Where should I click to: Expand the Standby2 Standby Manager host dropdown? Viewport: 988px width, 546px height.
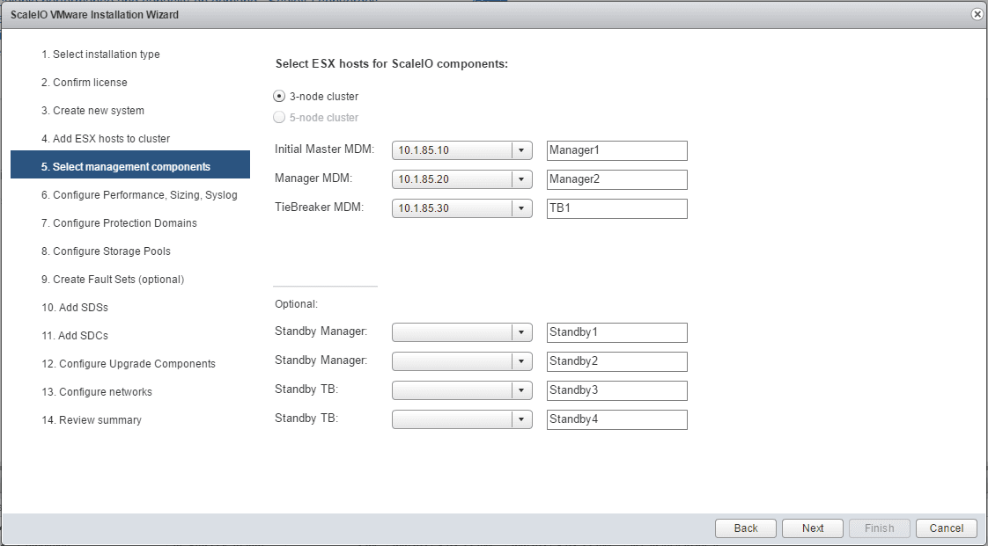(462, 361)
